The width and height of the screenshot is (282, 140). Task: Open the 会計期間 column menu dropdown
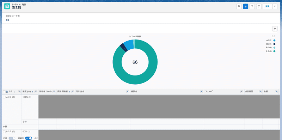(260, 92)
